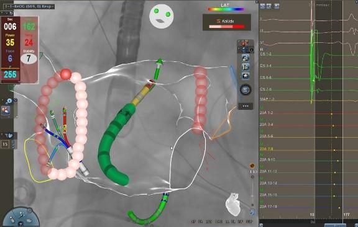Switch to the SUP view preset

tap(249, 221)
